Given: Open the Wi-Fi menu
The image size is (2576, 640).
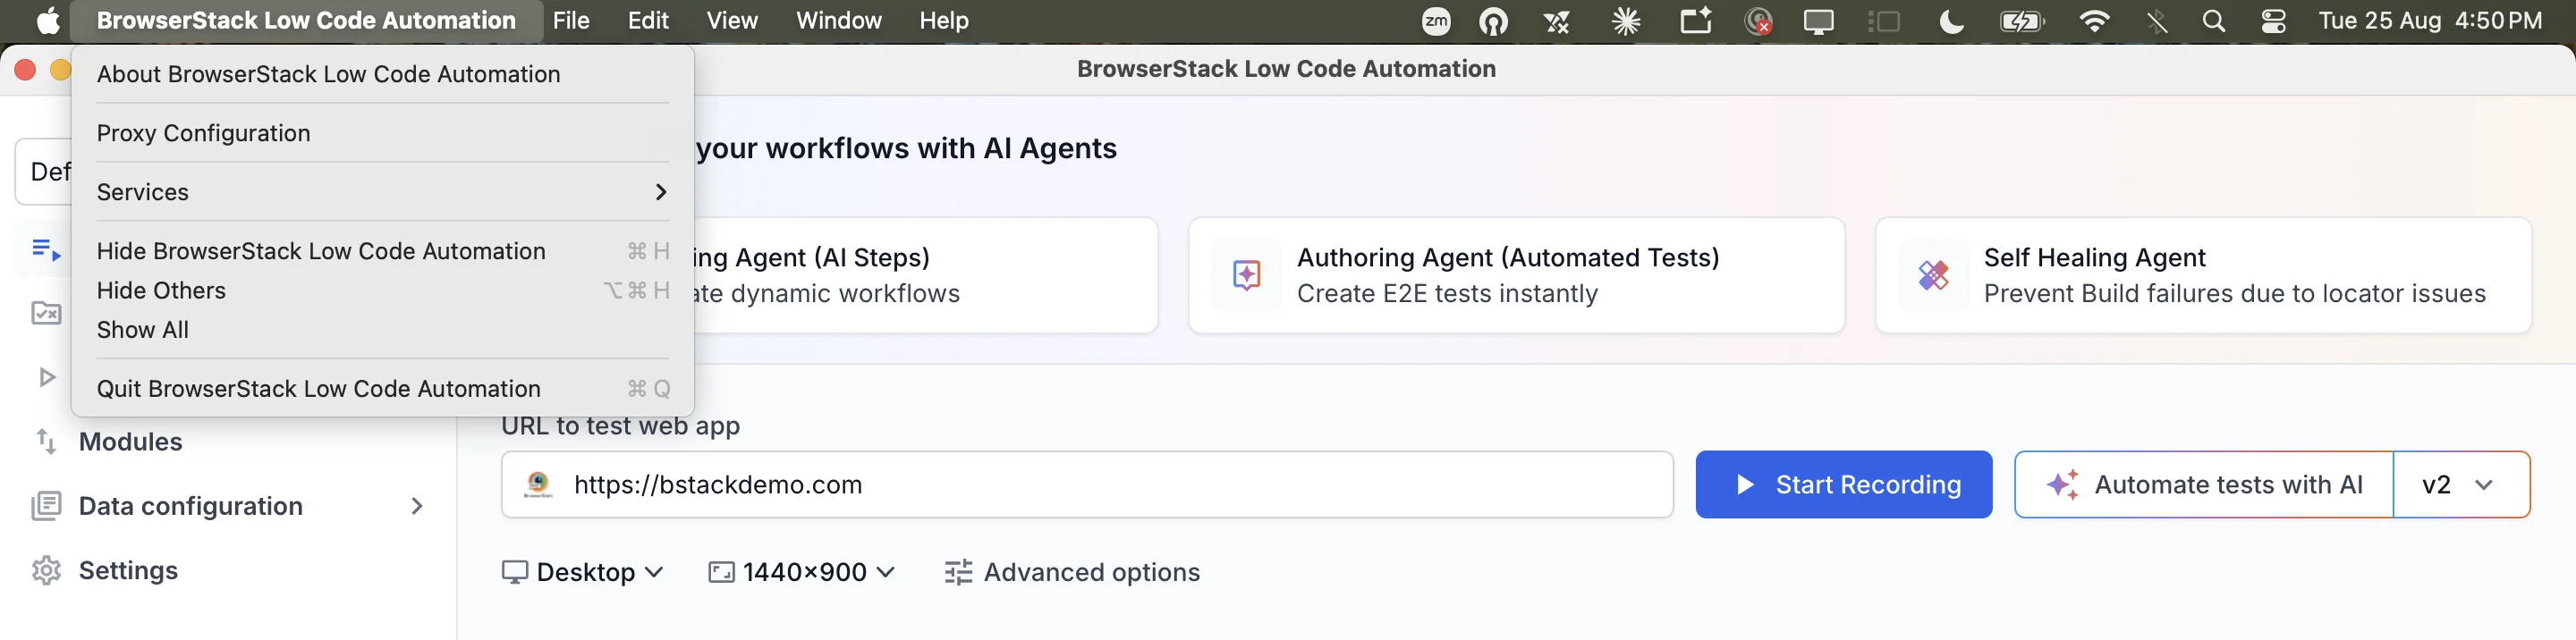Looking at the screenshot, I should (2094, 21).
